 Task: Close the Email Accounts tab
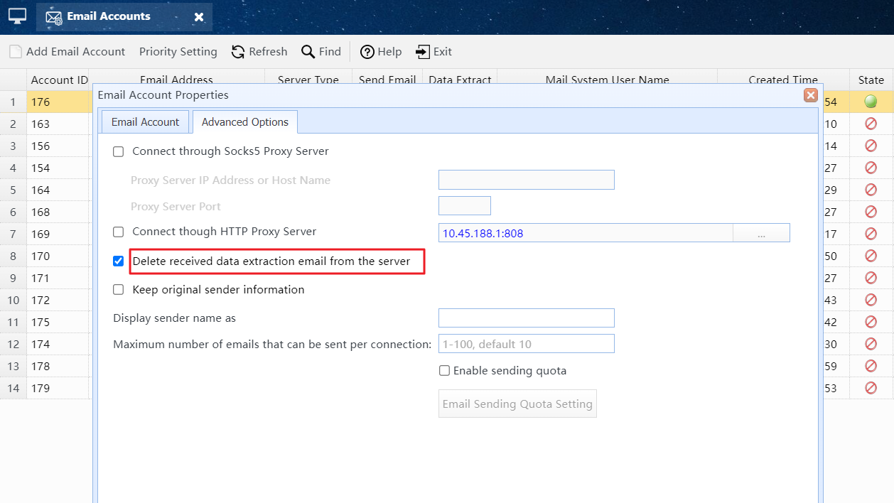coord(199,16)
